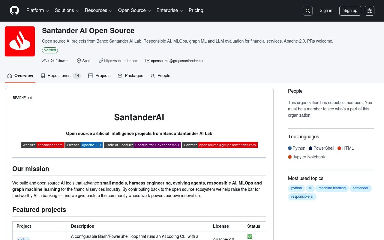Click the ai topic tag
Image resolution: width=384 pixels, height=240 pixels.
[x=310, y=188]
